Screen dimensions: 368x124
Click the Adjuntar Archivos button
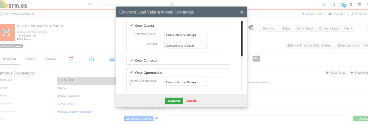pyautogui.click(x=139, y=119)
